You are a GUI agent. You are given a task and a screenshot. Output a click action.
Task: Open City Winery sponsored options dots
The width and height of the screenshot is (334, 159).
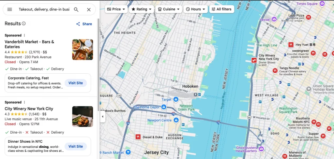tap(24, 102)
